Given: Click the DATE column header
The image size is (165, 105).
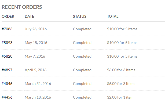Looking at the screenshot, I should [x=29, y=16].
